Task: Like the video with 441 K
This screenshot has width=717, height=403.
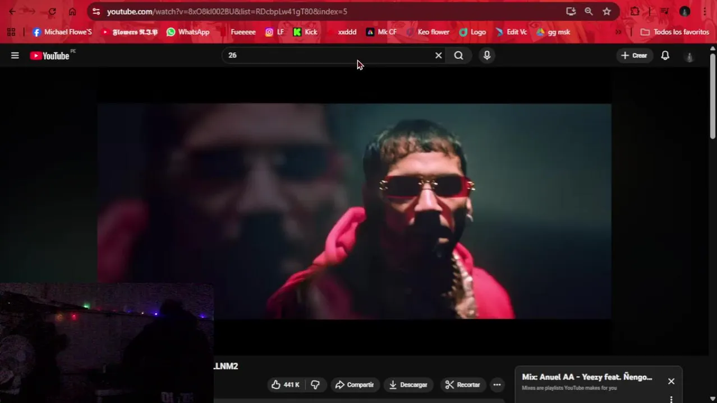Action: [x=285, y=385]
